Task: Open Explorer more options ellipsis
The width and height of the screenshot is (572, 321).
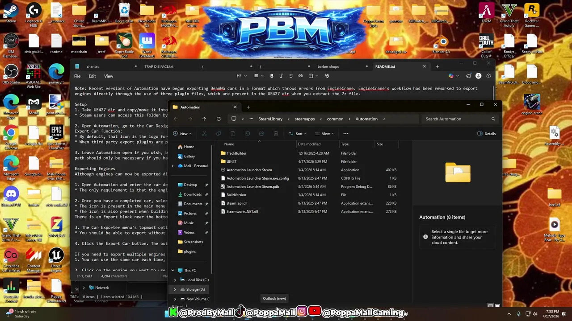Action: pos(345,133)
